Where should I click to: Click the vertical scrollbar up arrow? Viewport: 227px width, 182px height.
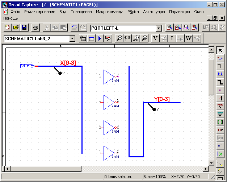click(x=211, y=50)
